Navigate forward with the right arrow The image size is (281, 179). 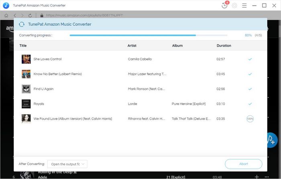click(x=22, y=15)
